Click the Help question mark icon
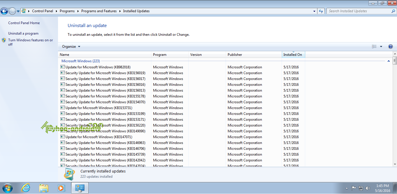Viewport: 397px width, 194px height. point(391,47)
